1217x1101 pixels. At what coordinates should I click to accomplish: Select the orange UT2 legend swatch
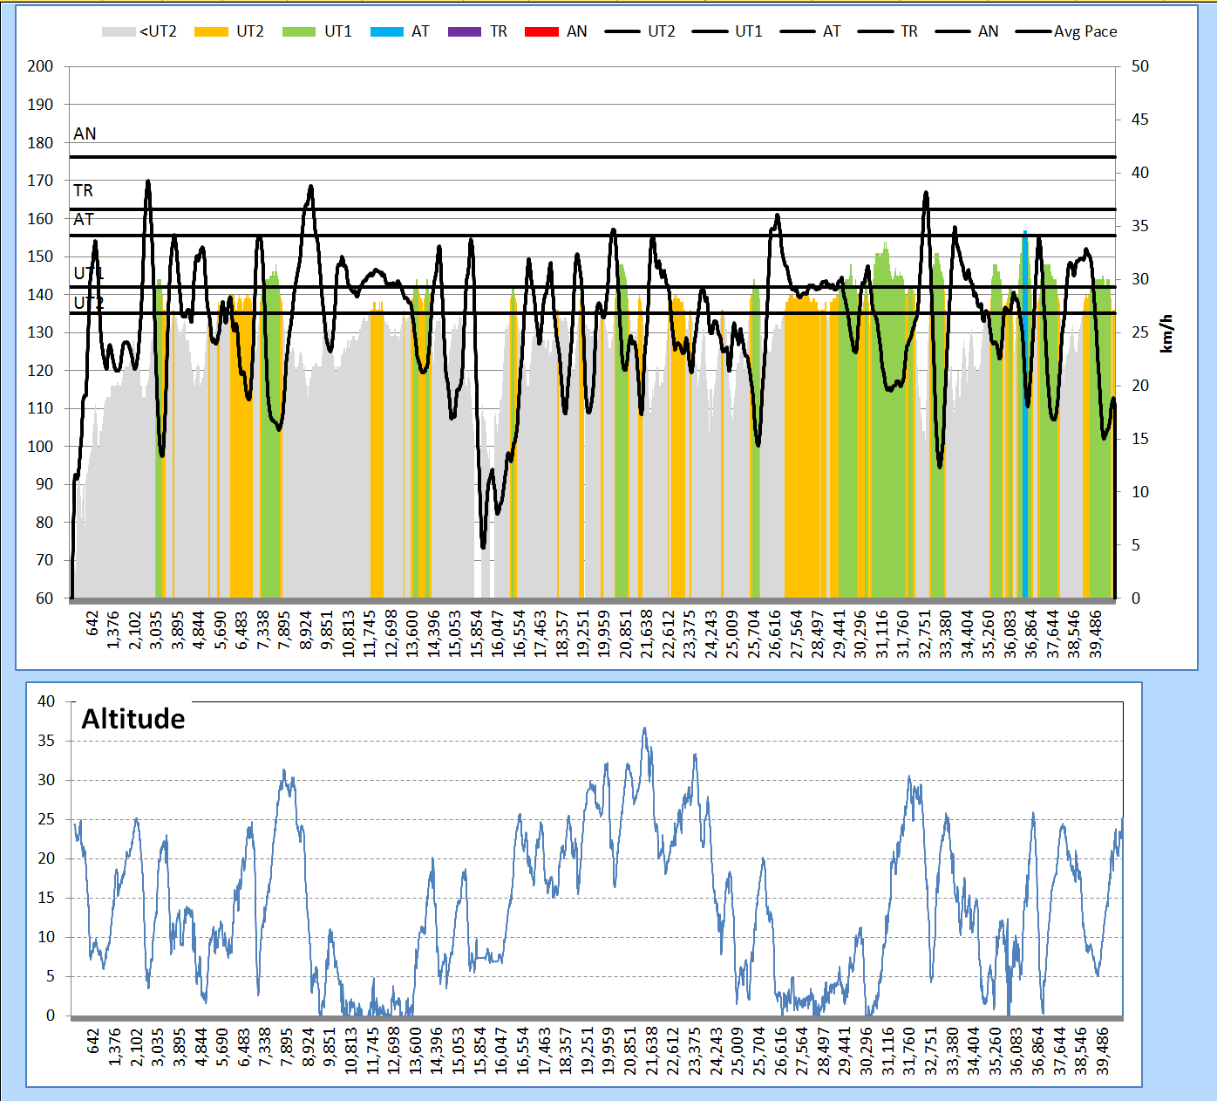click(x=211, y=31)
